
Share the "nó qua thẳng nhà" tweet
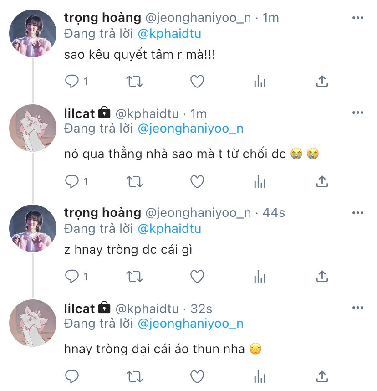[x=322, y=181]
